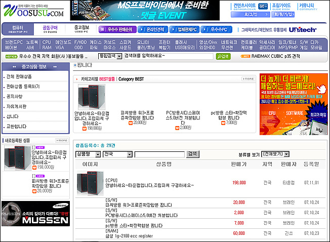
Task: Open listing 삼성 1g-2100 ecc register
Action: pyautogui.click(x=129, y=236)
